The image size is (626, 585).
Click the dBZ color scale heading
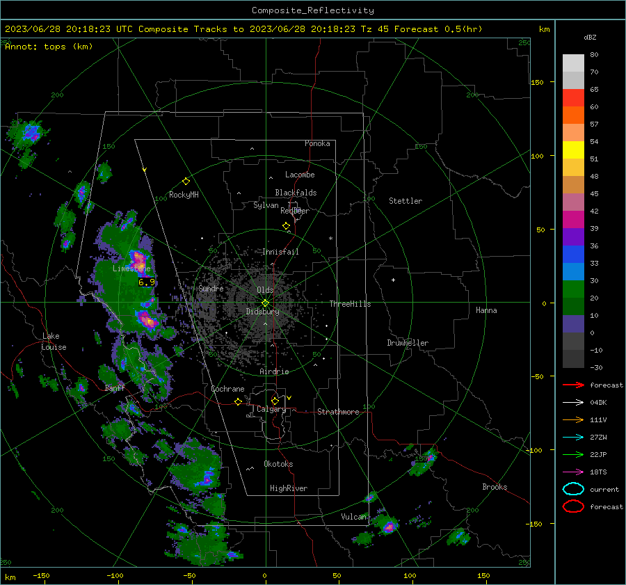point(590,37)
